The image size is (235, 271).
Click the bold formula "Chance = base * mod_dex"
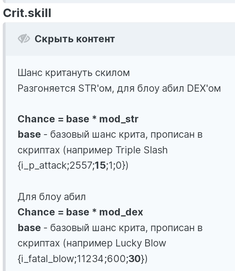click(80, 212)
